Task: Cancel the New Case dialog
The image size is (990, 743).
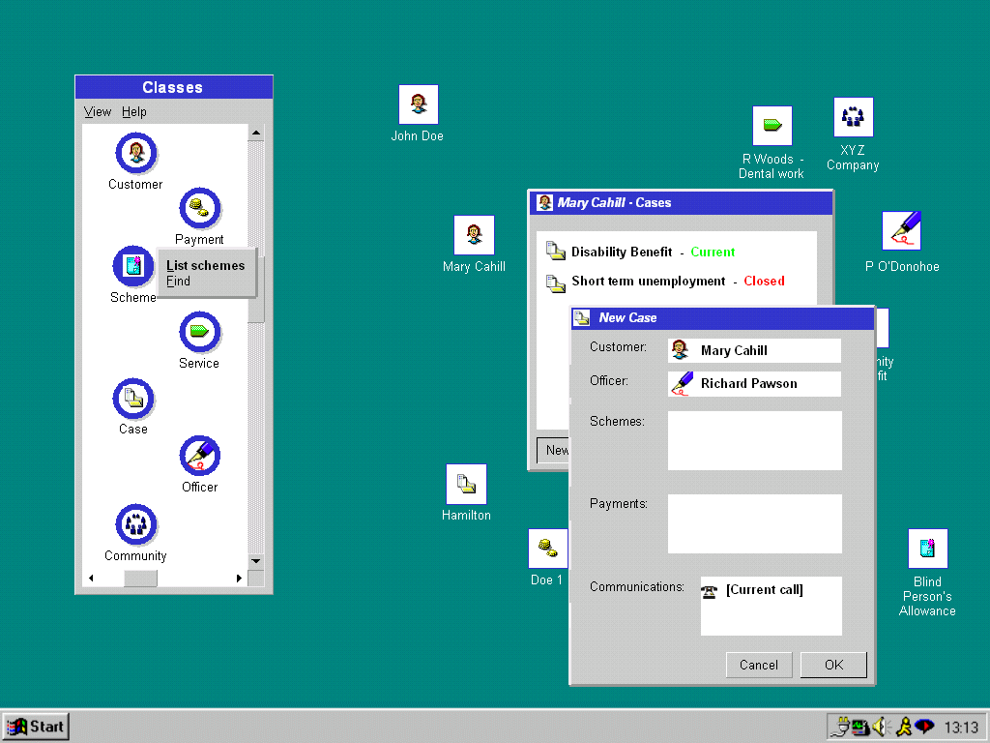Action: point(759,665)
